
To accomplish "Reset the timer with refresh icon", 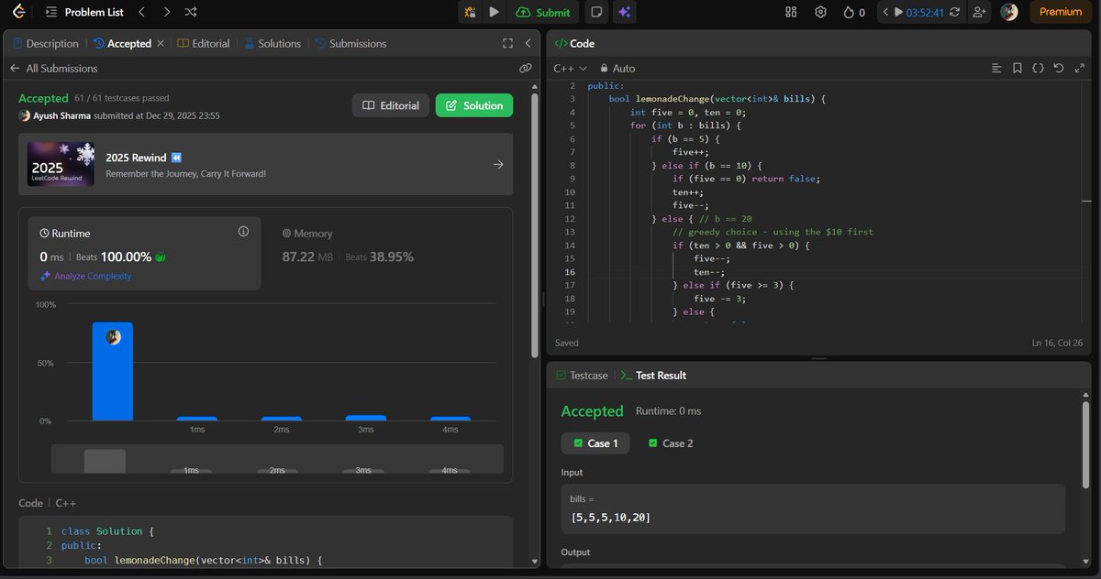I will (955, 12).
